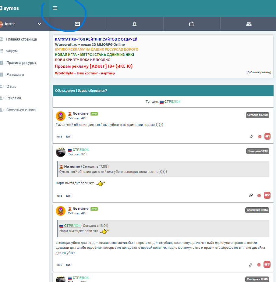Report post #2 with warning icon
The width and height of the screenshot is (276, 282).
259,195
